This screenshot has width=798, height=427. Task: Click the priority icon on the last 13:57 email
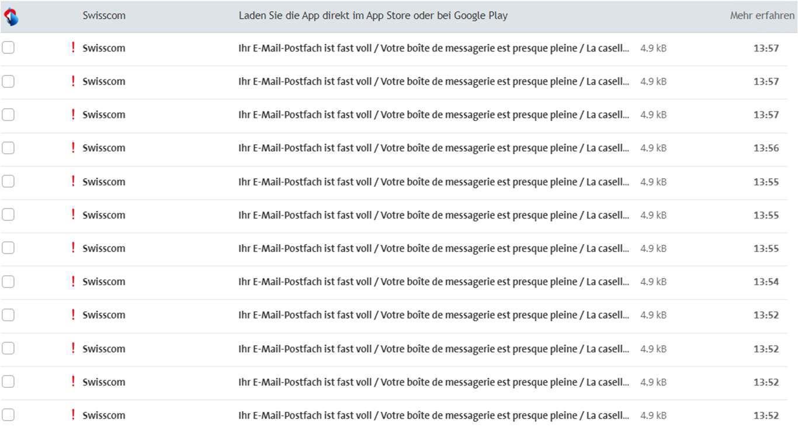pyautogui.click(x=73, y=114)
